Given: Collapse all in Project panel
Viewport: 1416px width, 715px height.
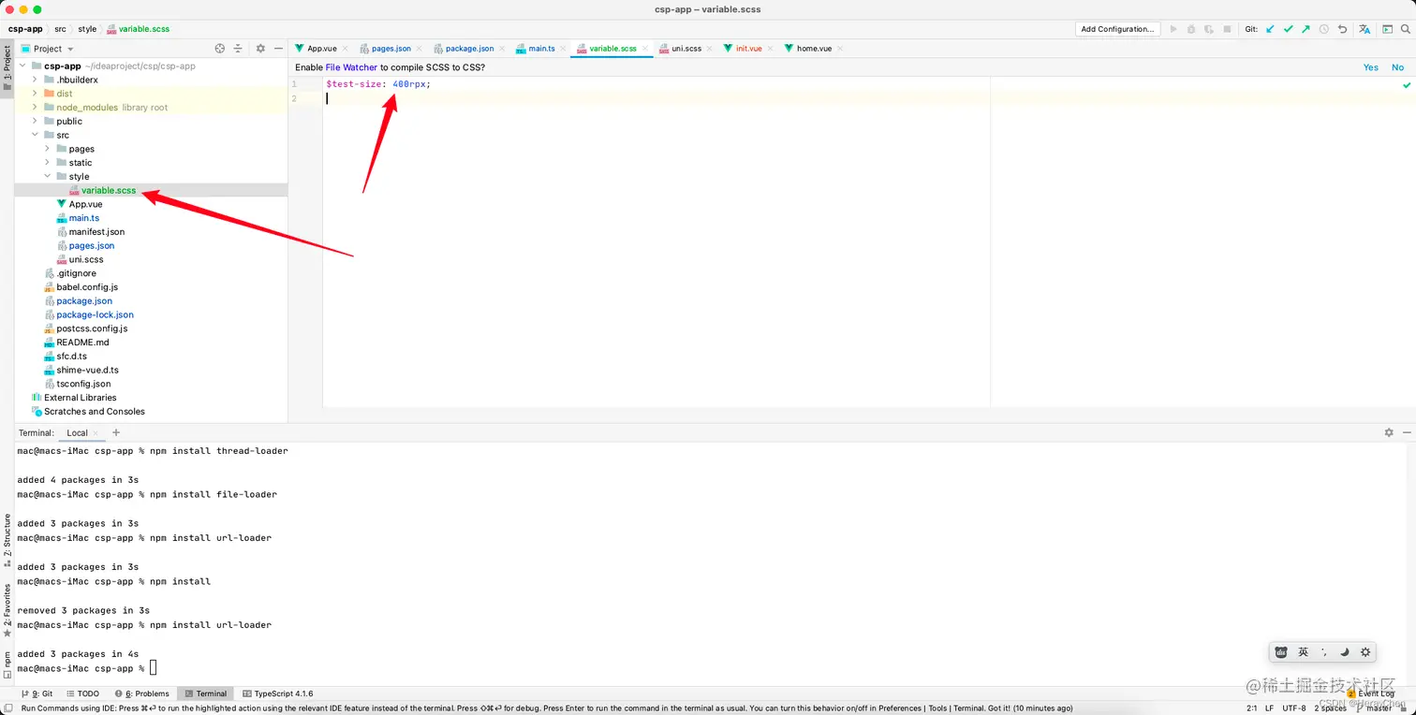Looking at the screenshot, I should [x=238, y=49].
